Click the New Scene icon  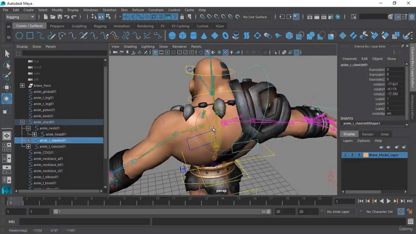[46, 17]
